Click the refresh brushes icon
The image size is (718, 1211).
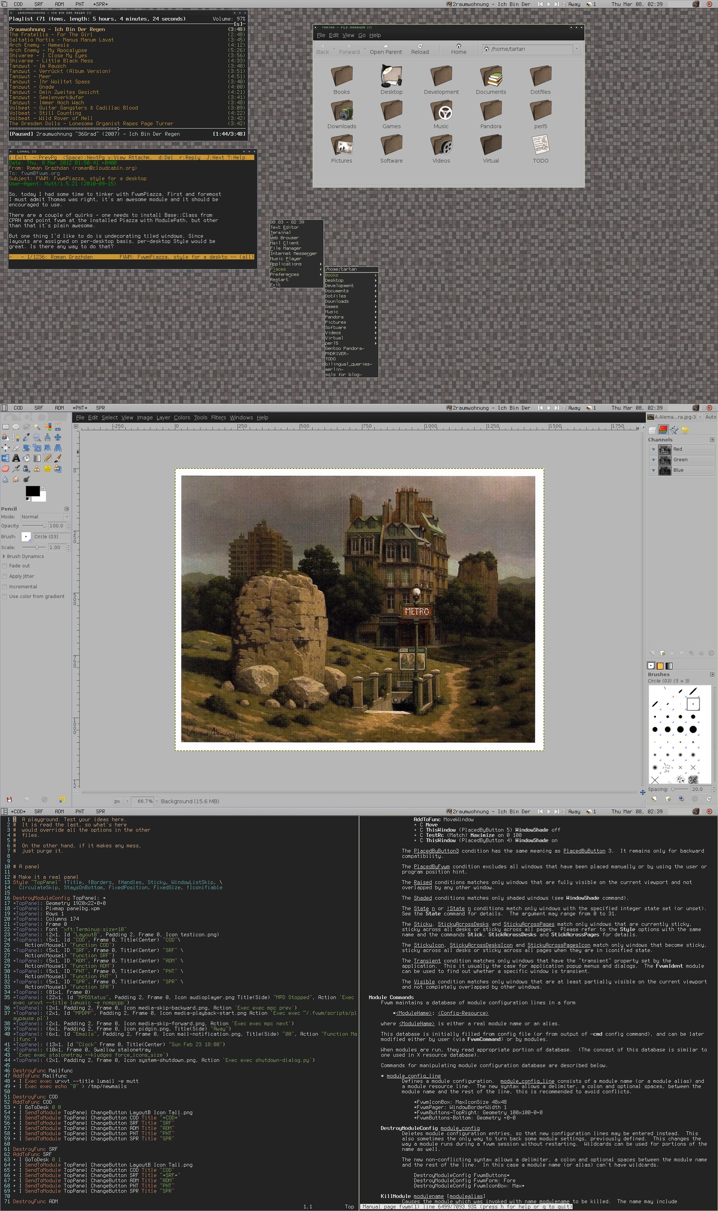(709, 799)
